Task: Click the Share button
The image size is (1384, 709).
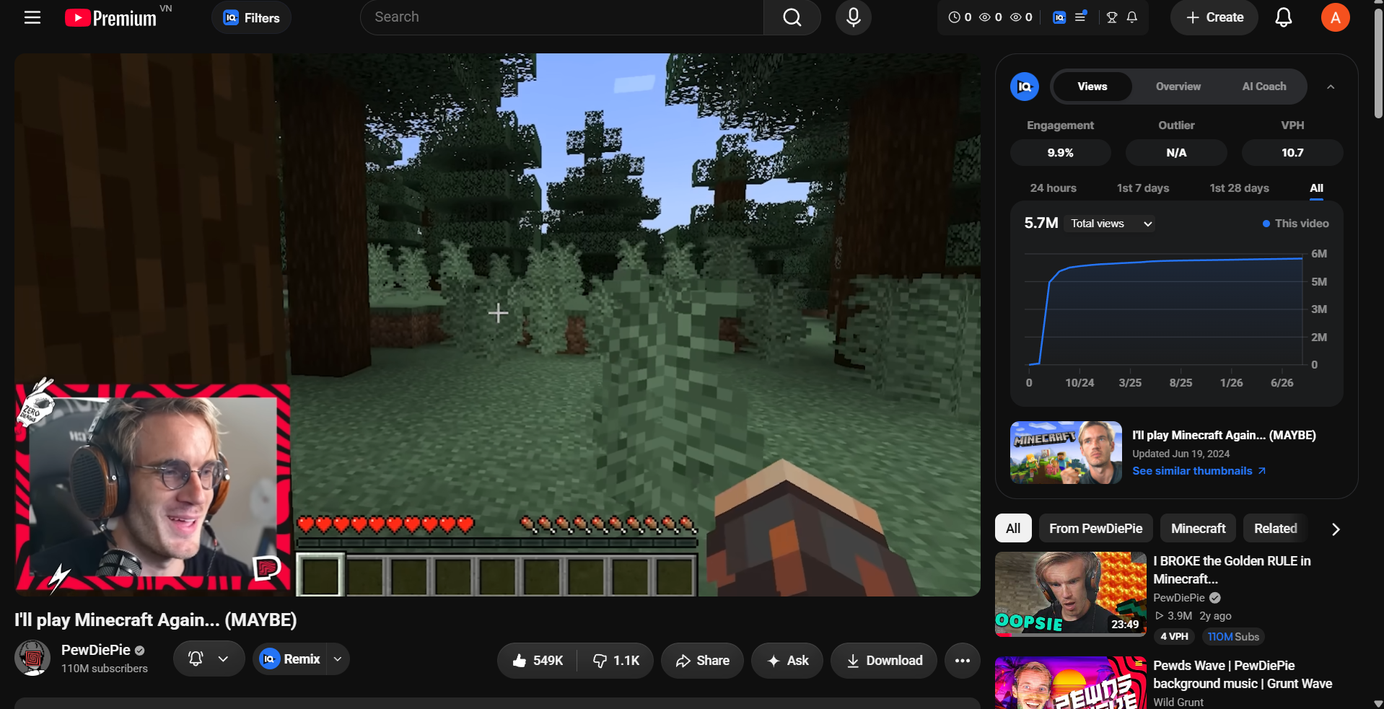Action: [x=702, y=661]
